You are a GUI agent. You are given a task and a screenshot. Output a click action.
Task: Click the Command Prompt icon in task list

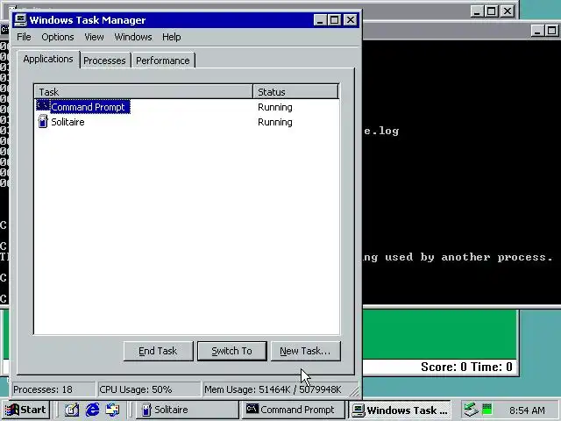click(43, 107)
